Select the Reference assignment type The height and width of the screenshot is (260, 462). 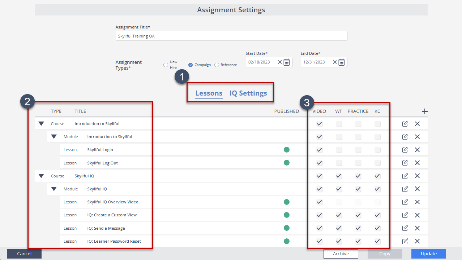point(217,65)
